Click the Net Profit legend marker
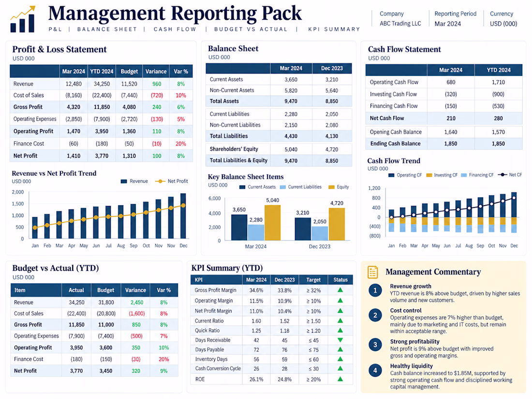 pyautogui.click(x=160, y=181)
